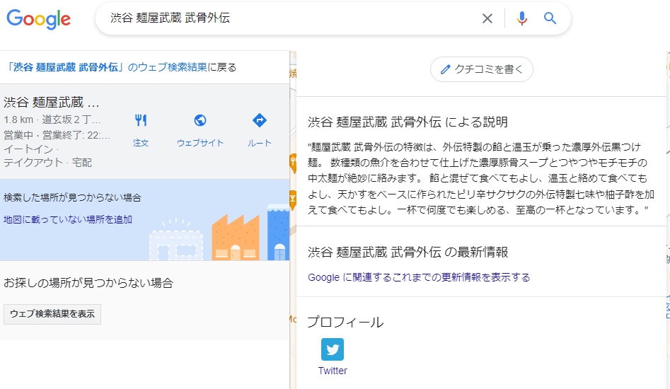Open the ルート directions icon
The image size is (670, 389).
coord(260,120)
